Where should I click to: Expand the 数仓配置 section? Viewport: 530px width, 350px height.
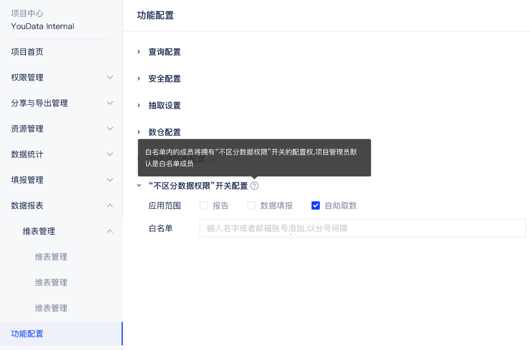[x=139, y=132]
